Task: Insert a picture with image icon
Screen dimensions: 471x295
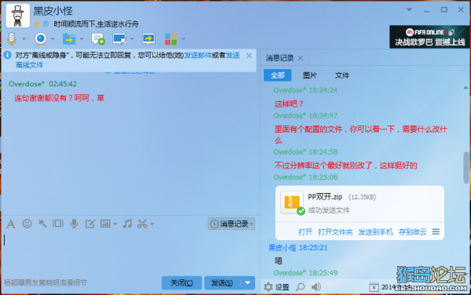Action: 105,224
